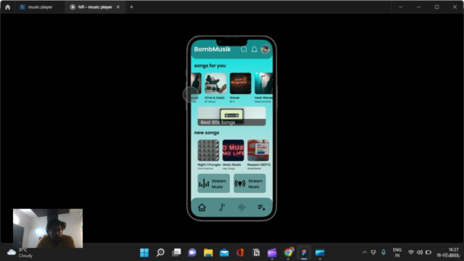Click the microphone tray icon
This screenshot has width=464, height=261.
pyautogui.click(x=384, y=252)
